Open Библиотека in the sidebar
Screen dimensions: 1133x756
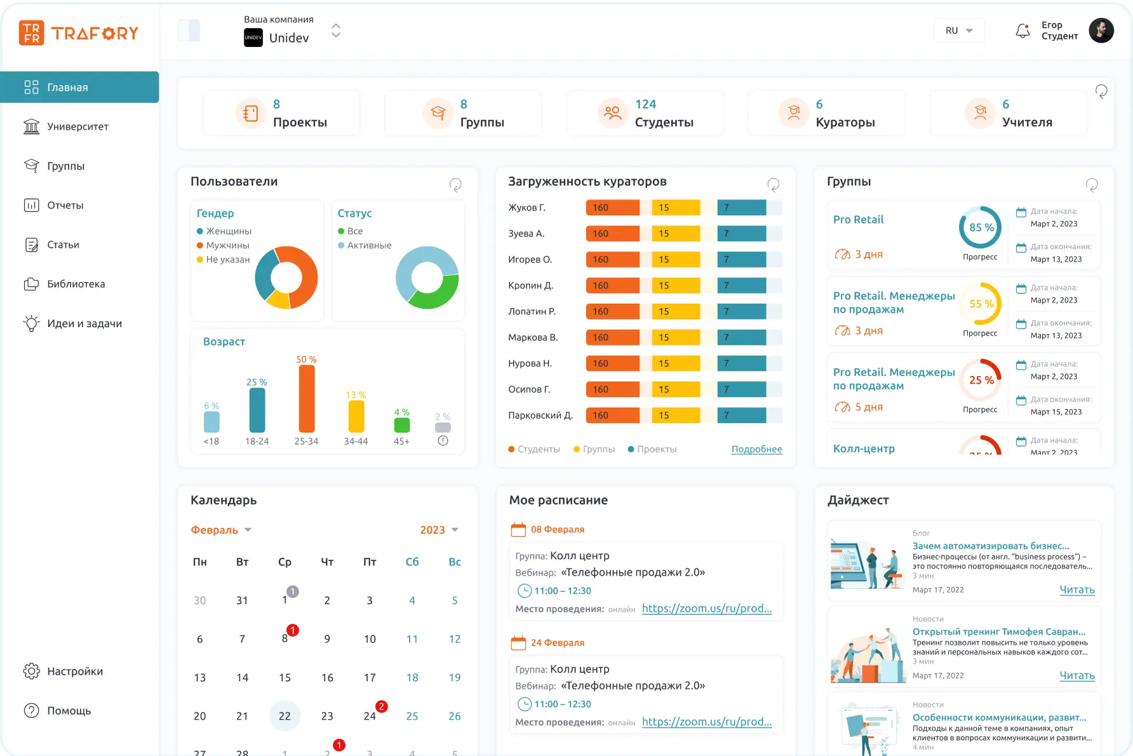click(x=76, y=284)
